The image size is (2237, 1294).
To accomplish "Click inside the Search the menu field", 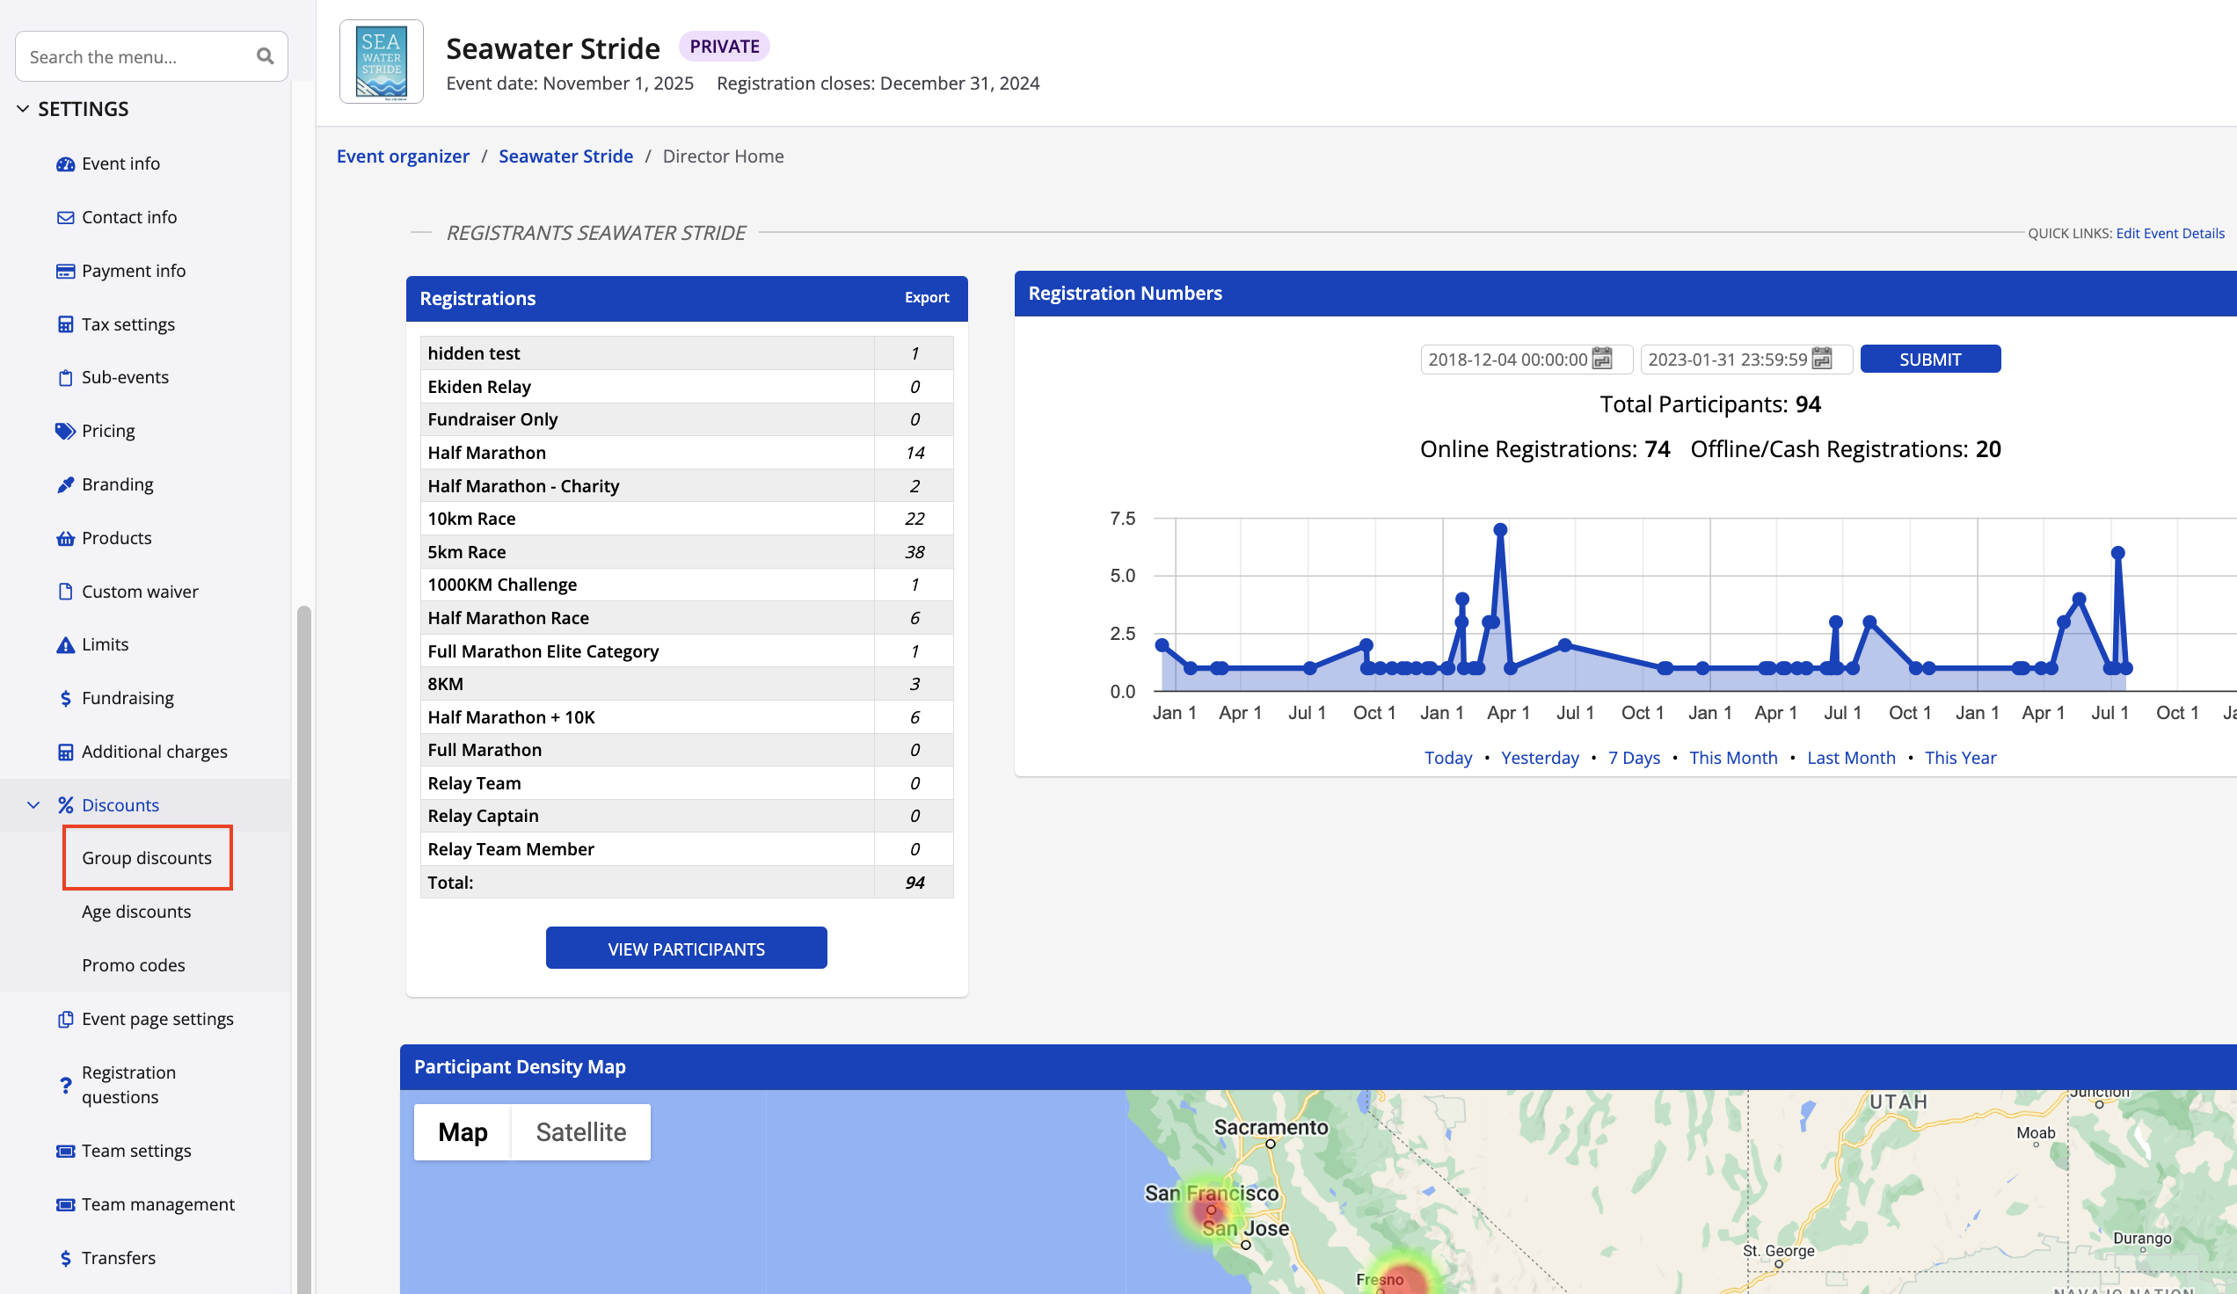I will click(133, 57).
